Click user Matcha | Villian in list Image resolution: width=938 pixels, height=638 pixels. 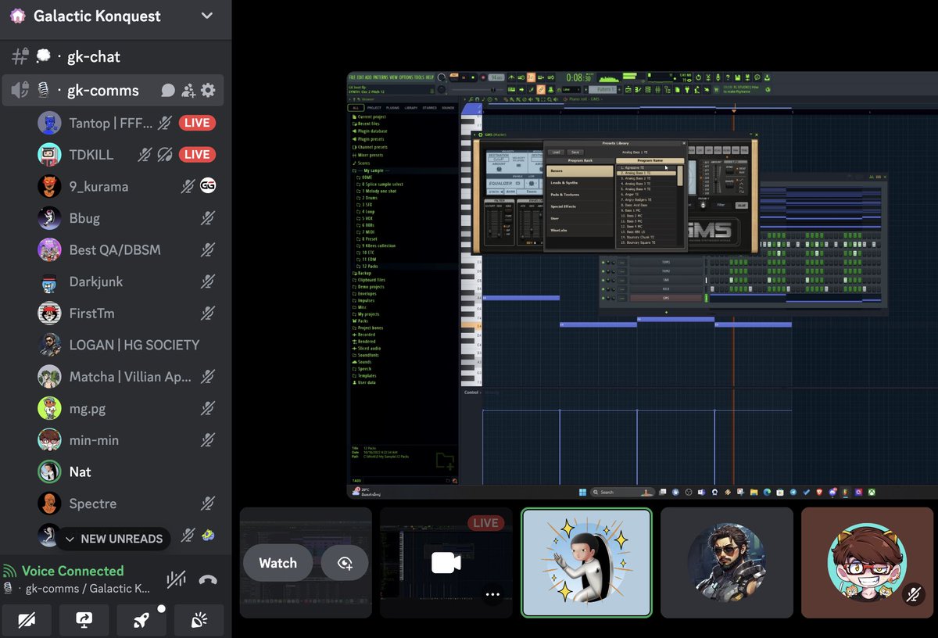click(130, 377)
